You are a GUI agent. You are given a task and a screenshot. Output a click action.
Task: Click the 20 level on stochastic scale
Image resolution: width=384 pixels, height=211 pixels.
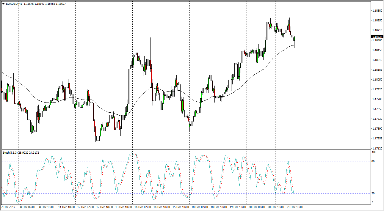click(374, 193)
